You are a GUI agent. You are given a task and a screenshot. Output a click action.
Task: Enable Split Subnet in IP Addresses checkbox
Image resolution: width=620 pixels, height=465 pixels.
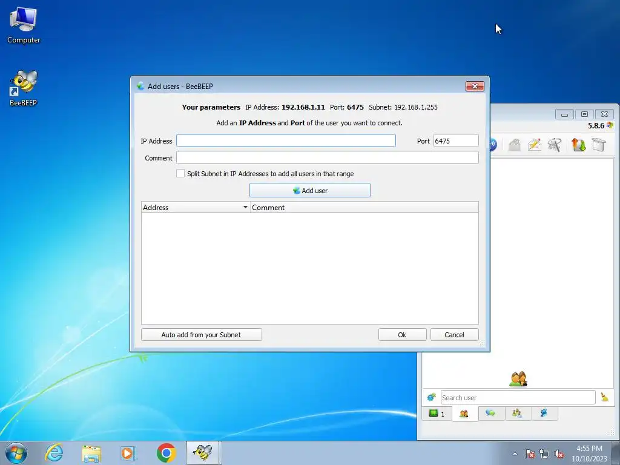(x=180, y=174)
